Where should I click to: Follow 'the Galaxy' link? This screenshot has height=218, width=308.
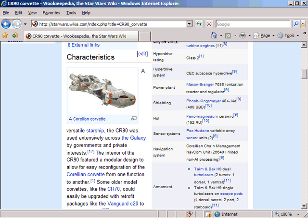point(134,138)
